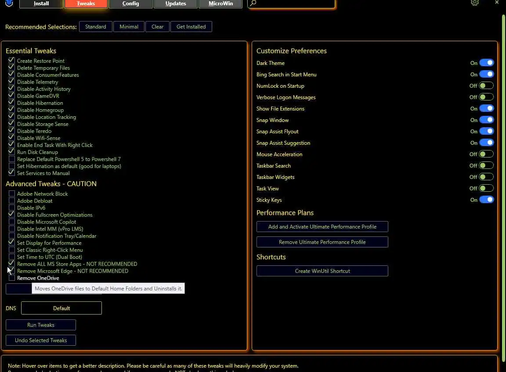Go to the Updates tab
The image size is (506, 372).
pyautogui.click(x=176, y=4)
